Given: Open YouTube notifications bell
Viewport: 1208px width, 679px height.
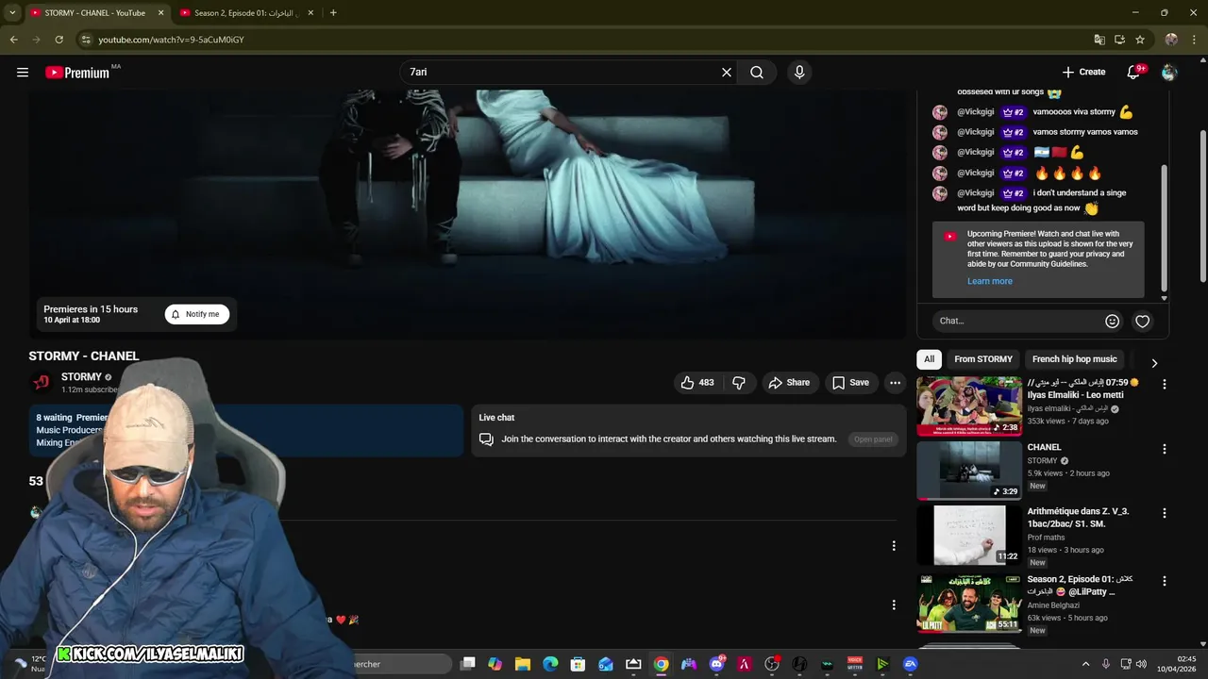Looking at the screenshot, I should click(x=1135, y=72).
